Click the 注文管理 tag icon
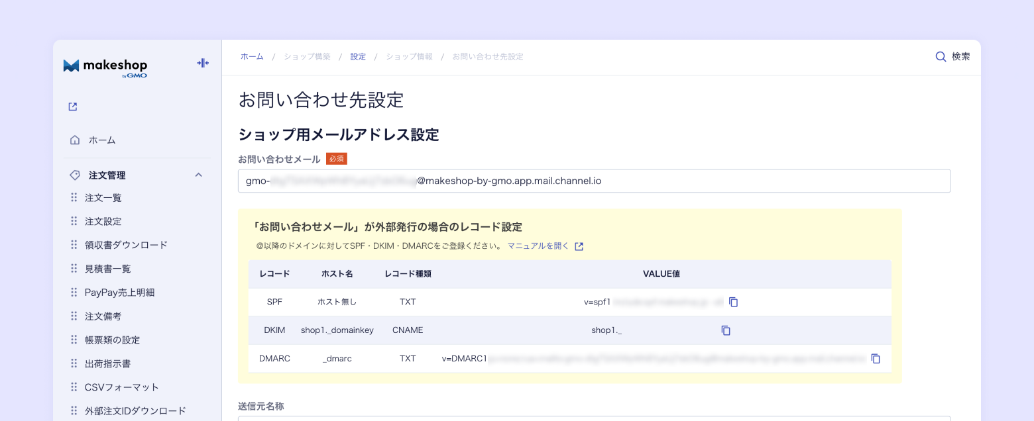Image resolution: width=1034 pixels, height=421 pixels. tap(75, 175)
